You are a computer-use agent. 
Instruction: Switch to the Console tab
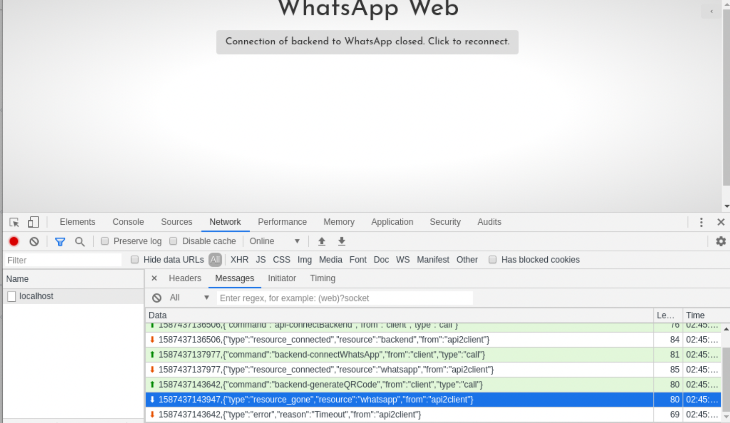(x=128, y=222)
